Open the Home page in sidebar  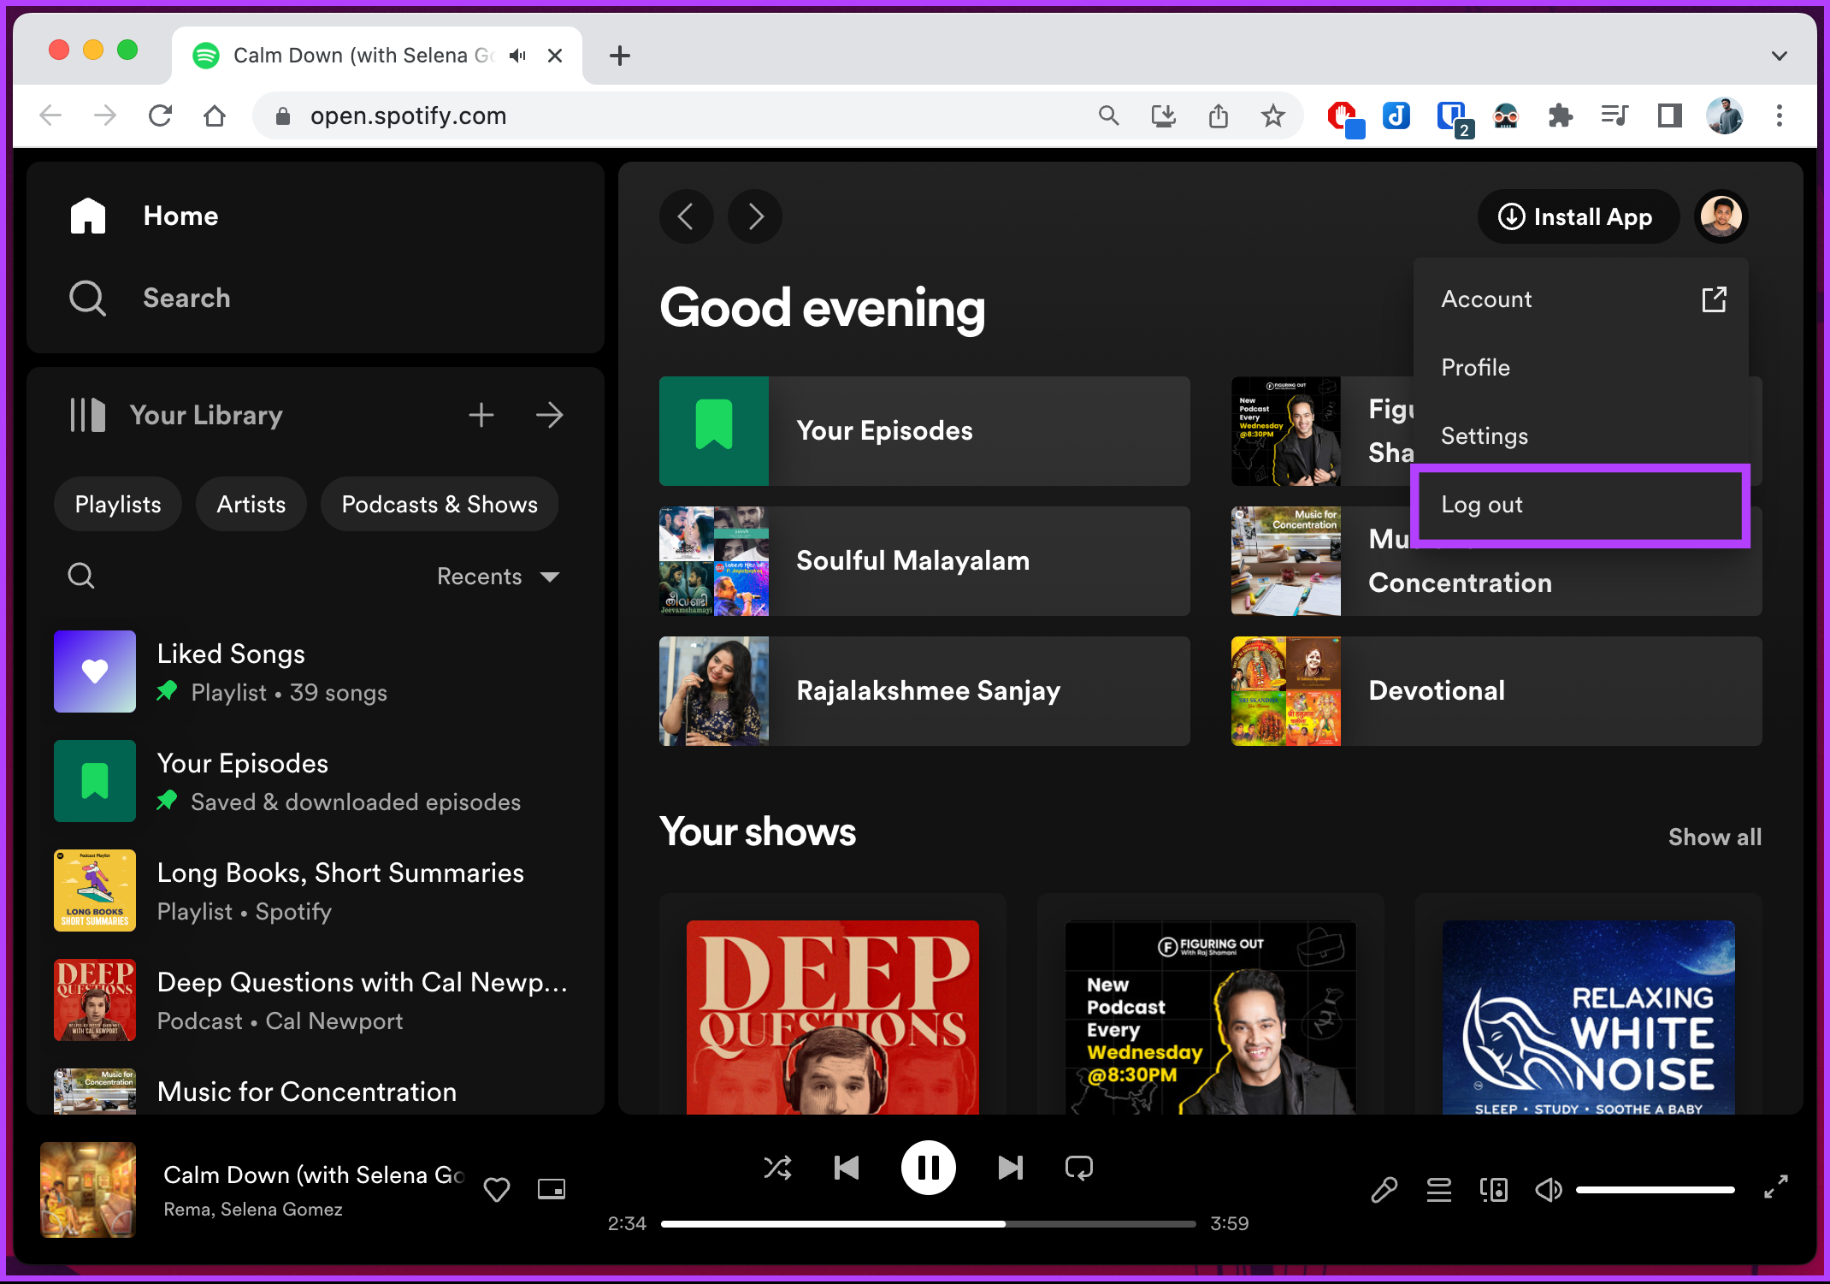tap(144, 216)
